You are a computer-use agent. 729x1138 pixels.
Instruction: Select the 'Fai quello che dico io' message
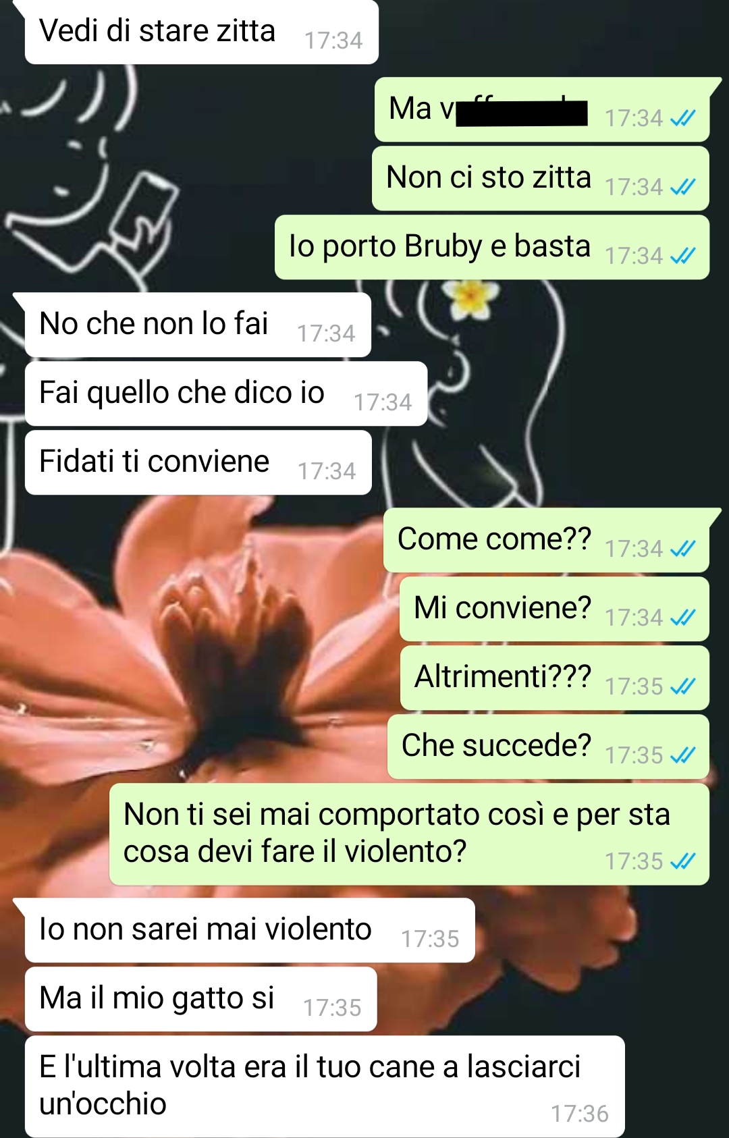225,394
